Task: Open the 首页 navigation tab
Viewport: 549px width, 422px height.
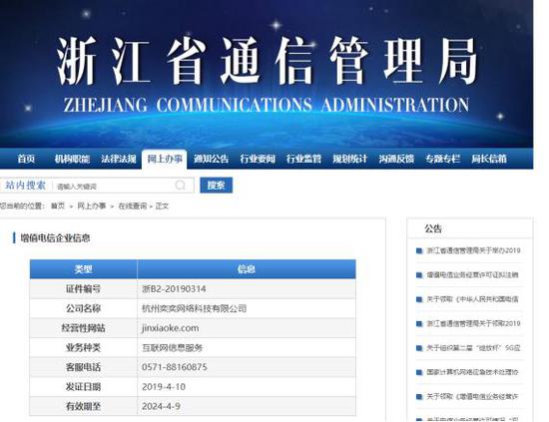Action: [x=26, y=159]
